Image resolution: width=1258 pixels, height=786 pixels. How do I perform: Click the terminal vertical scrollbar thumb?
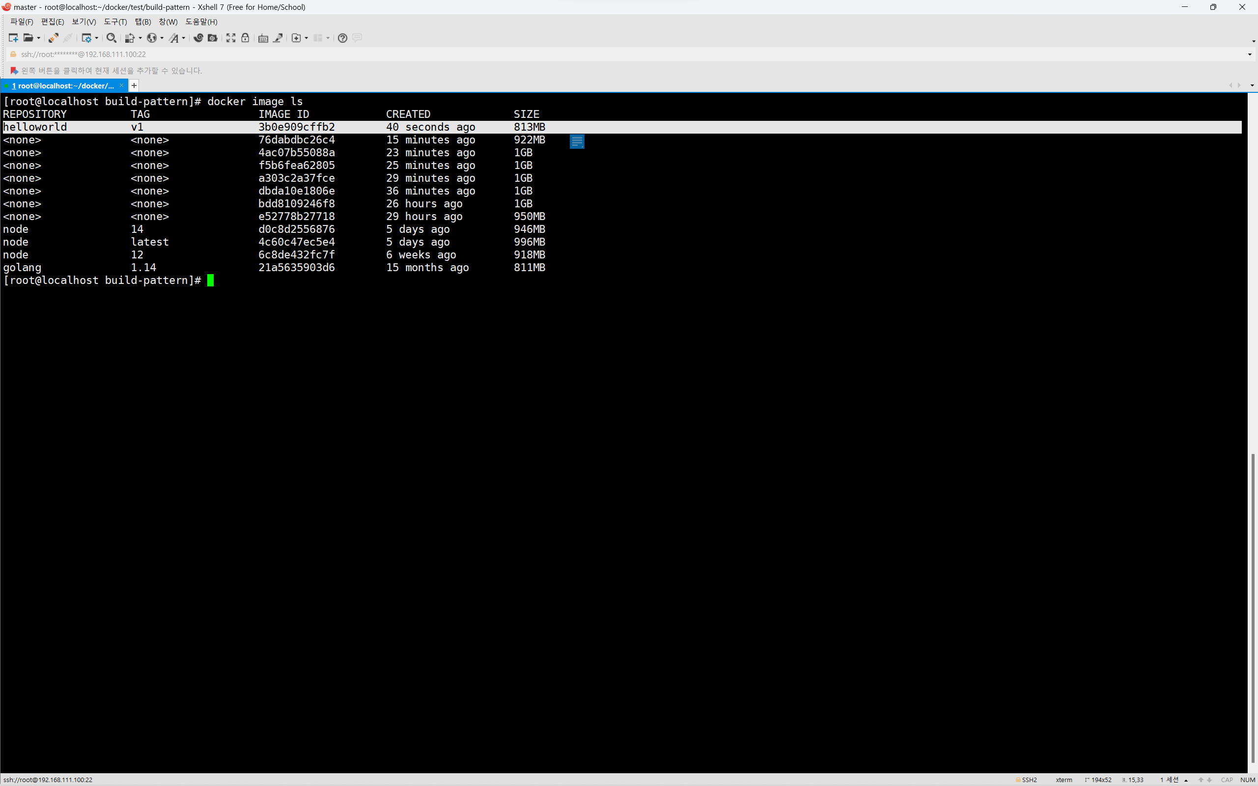1252,608
